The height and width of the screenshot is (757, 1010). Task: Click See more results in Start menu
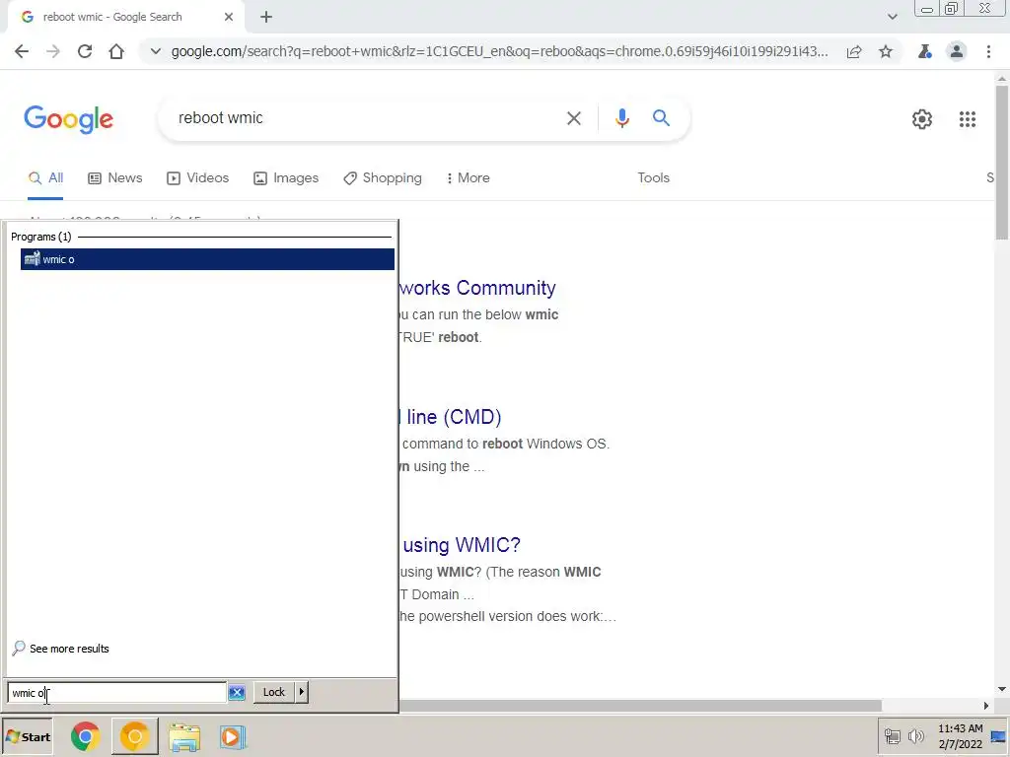(60, 649)
